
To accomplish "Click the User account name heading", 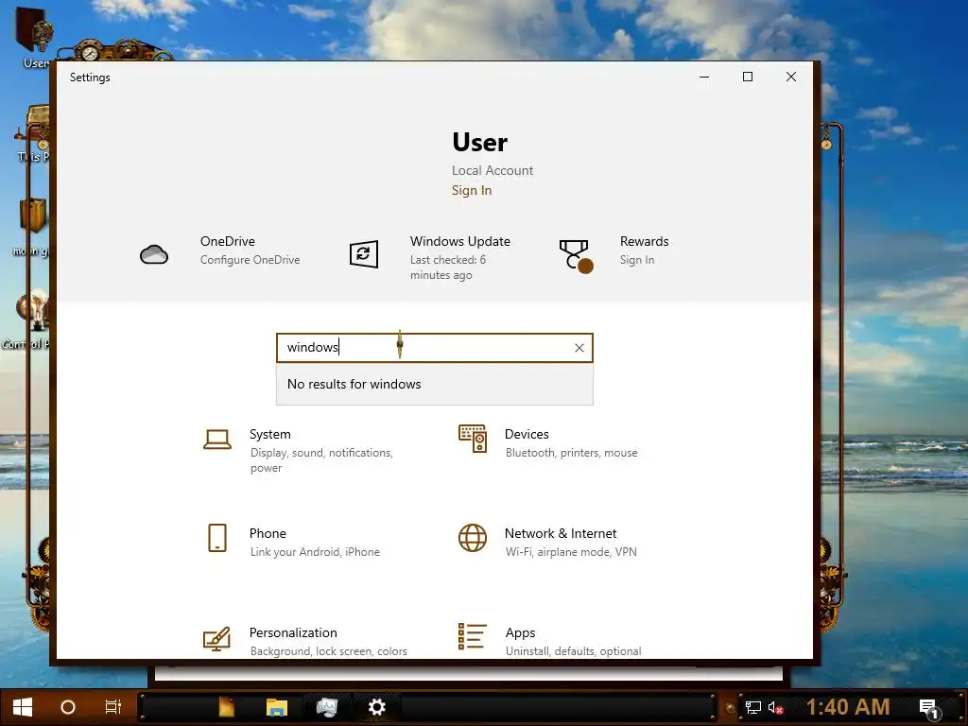I will tap(479, 142).
